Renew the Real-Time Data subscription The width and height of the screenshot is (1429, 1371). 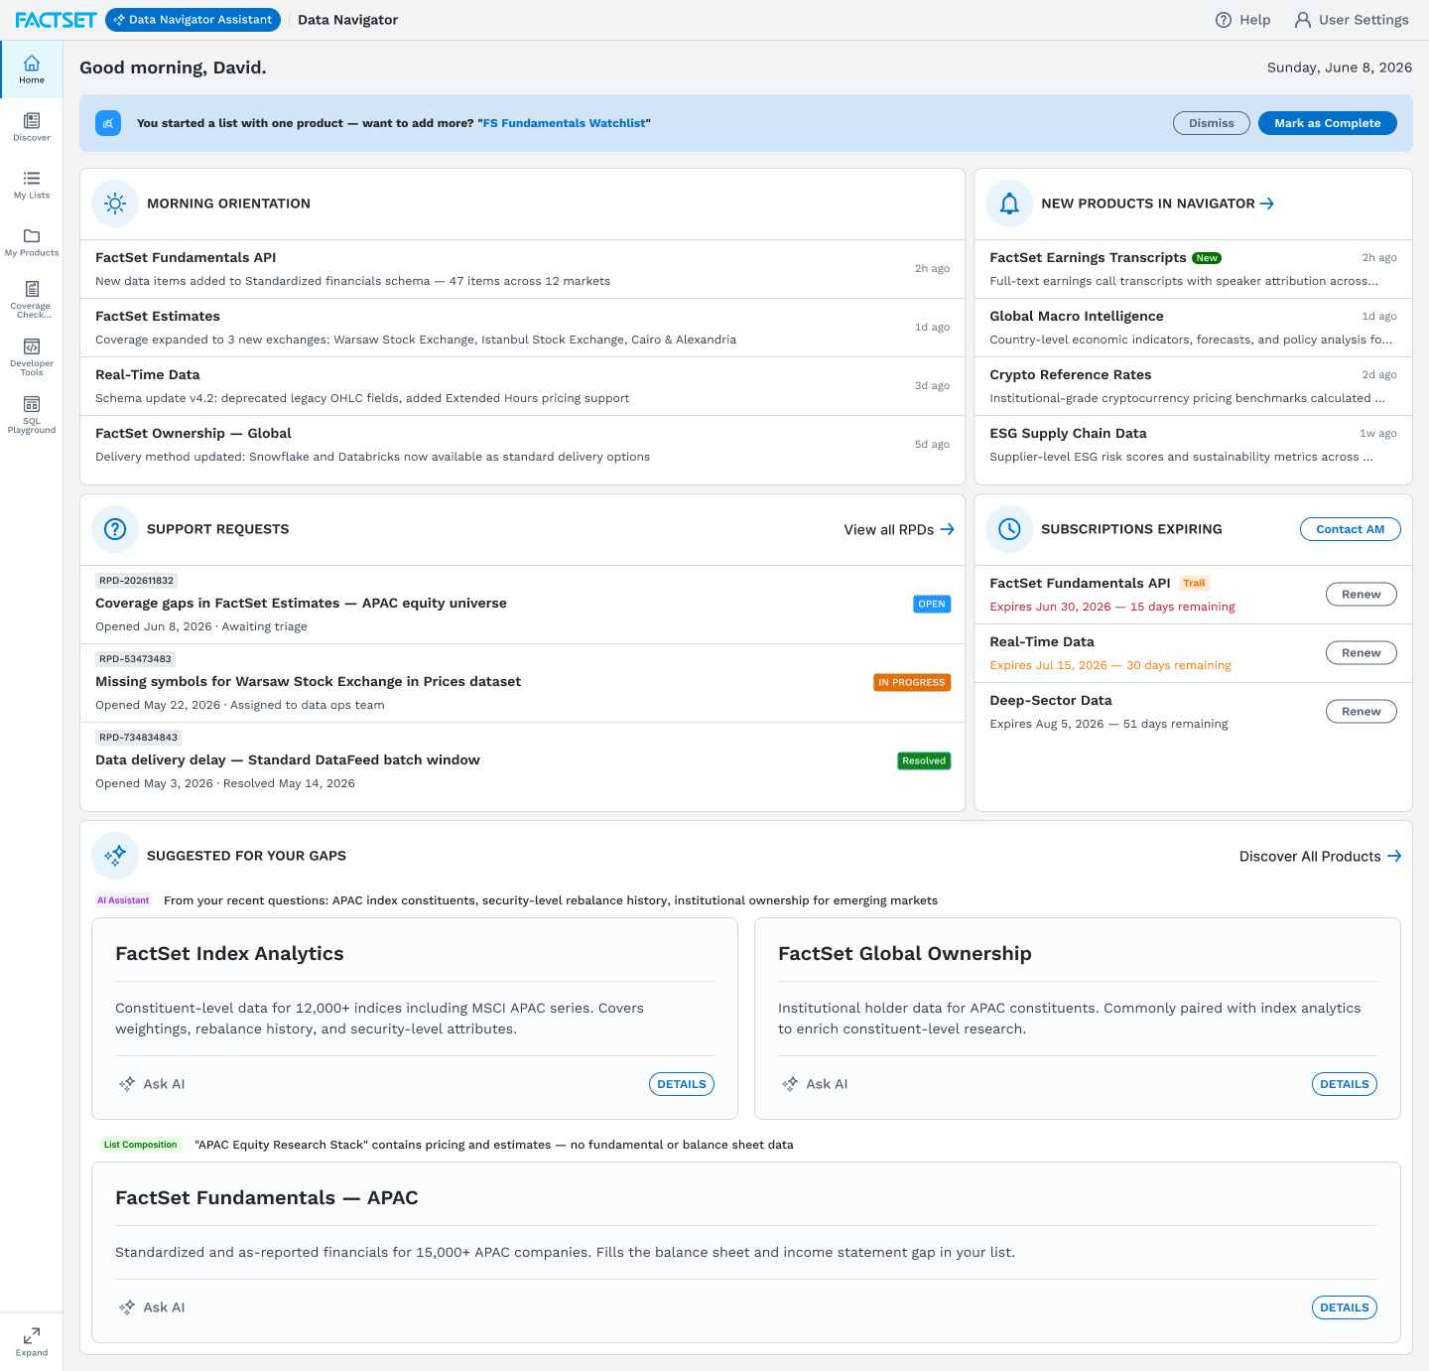pos(1362,653)
